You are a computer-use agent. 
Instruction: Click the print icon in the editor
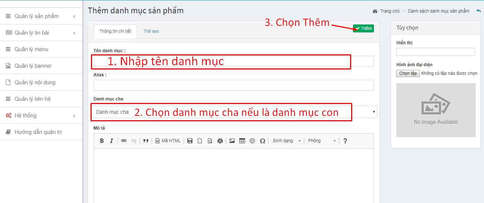pos(220,141)
